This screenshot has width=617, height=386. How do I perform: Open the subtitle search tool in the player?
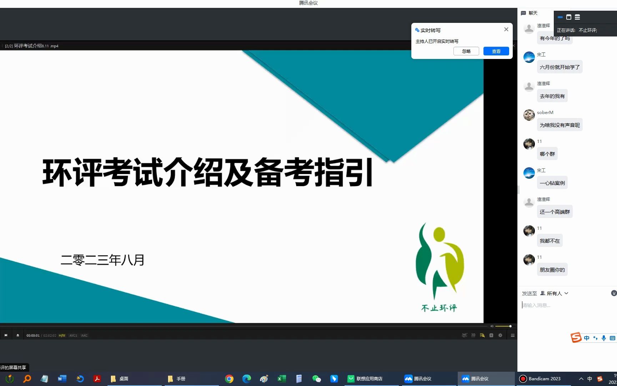483,335
